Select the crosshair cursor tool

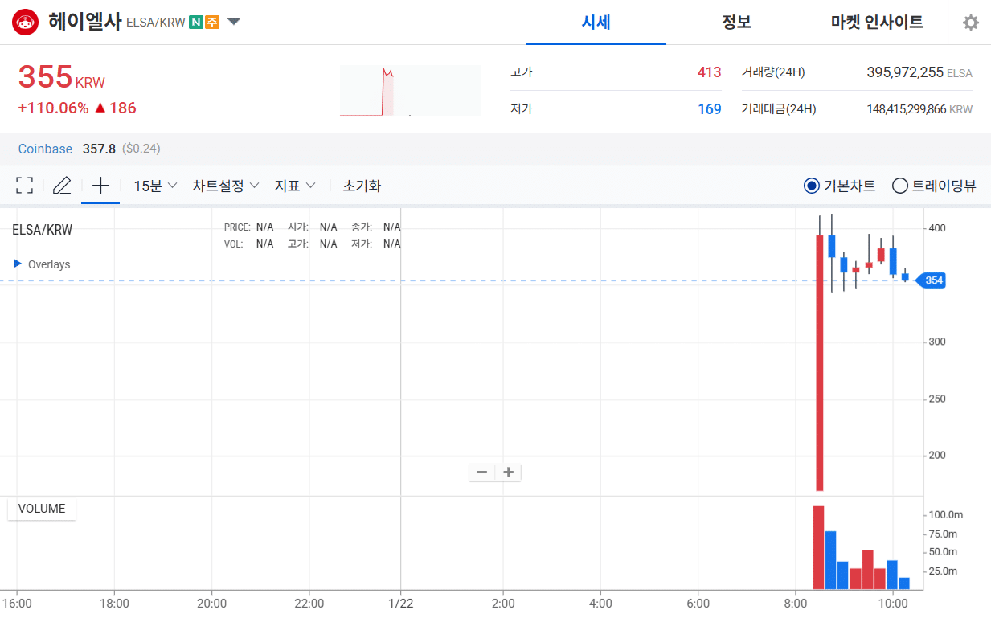(x=100, y=186)
